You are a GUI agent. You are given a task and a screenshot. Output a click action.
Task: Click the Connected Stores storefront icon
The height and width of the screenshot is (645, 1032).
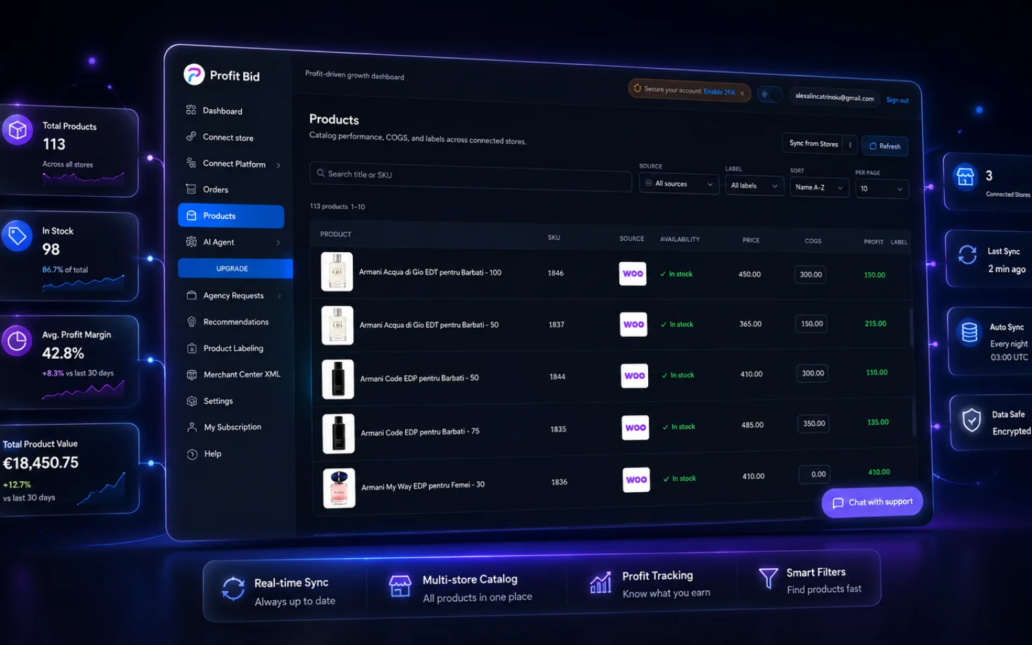tap(966, 176)
